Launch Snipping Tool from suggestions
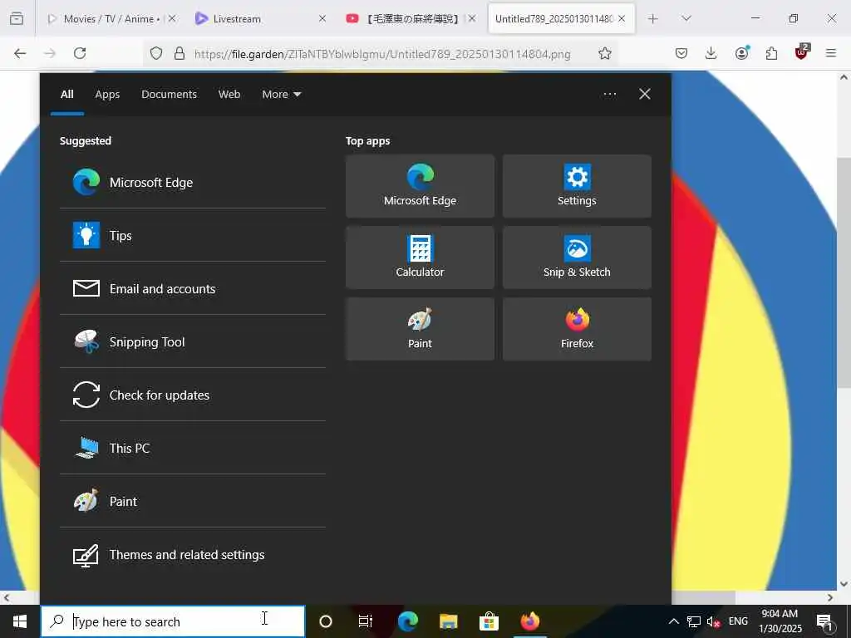Screen dimensions: 851x638 click(193, 341)
